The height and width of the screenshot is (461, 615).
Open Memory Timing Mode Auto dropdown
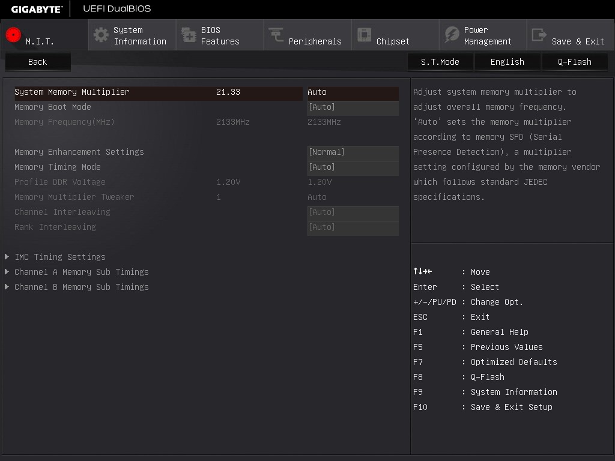pyautogui.click(x=353, y=167)
